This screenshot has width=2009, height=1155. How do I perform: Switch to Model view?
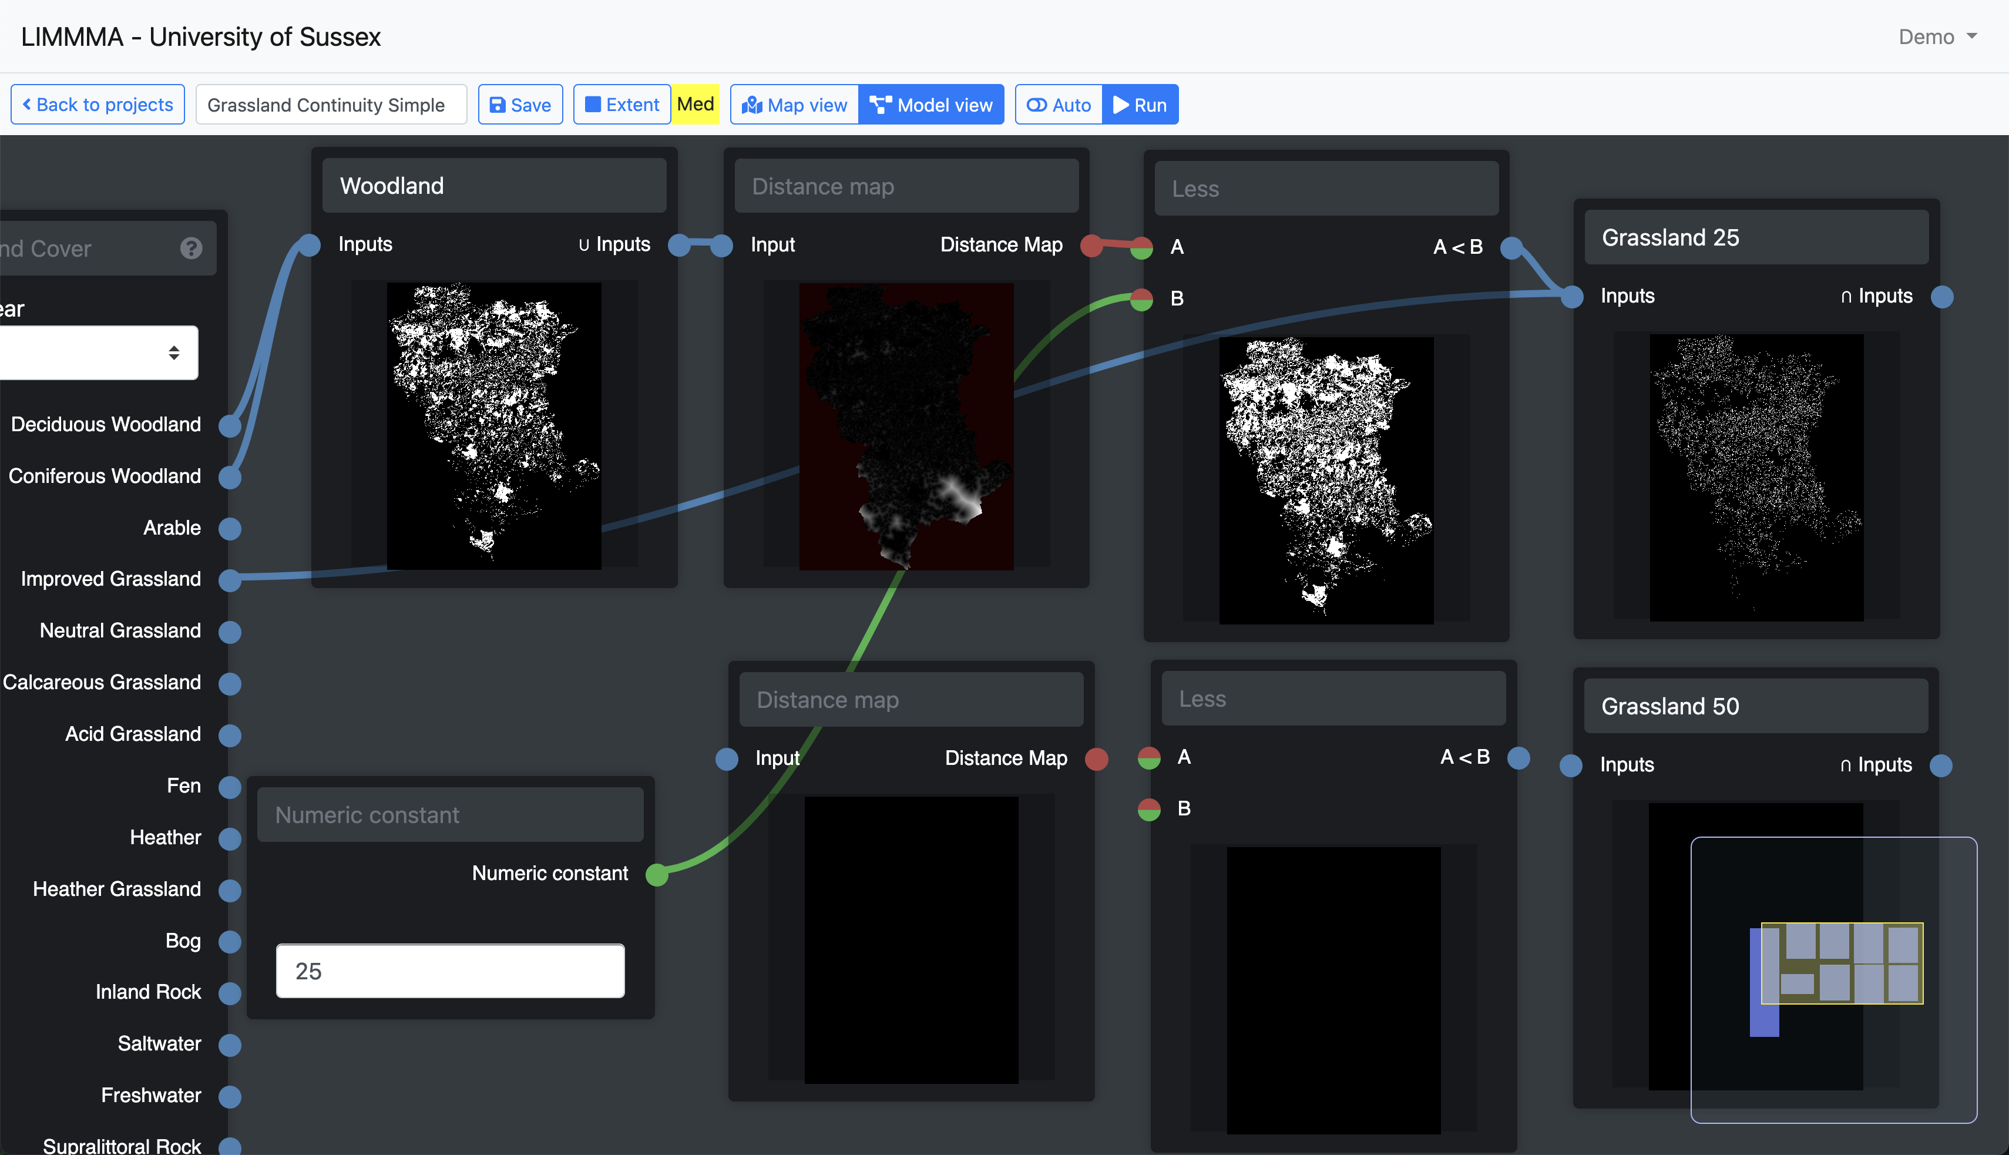tap(931, 105)
